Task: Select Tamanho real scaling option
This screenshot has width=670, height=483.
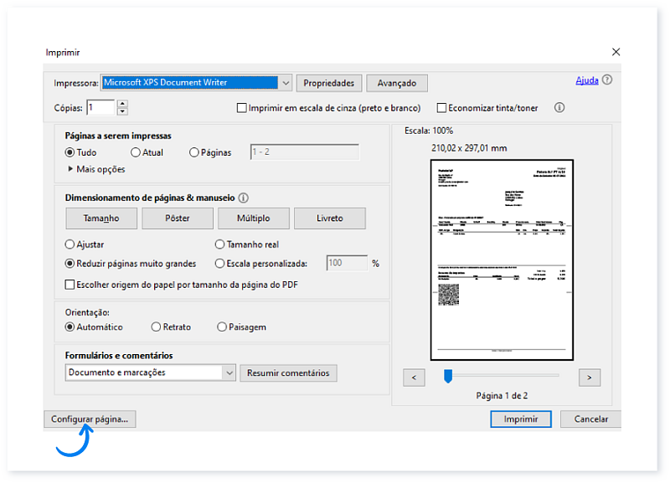Action: 219,244
